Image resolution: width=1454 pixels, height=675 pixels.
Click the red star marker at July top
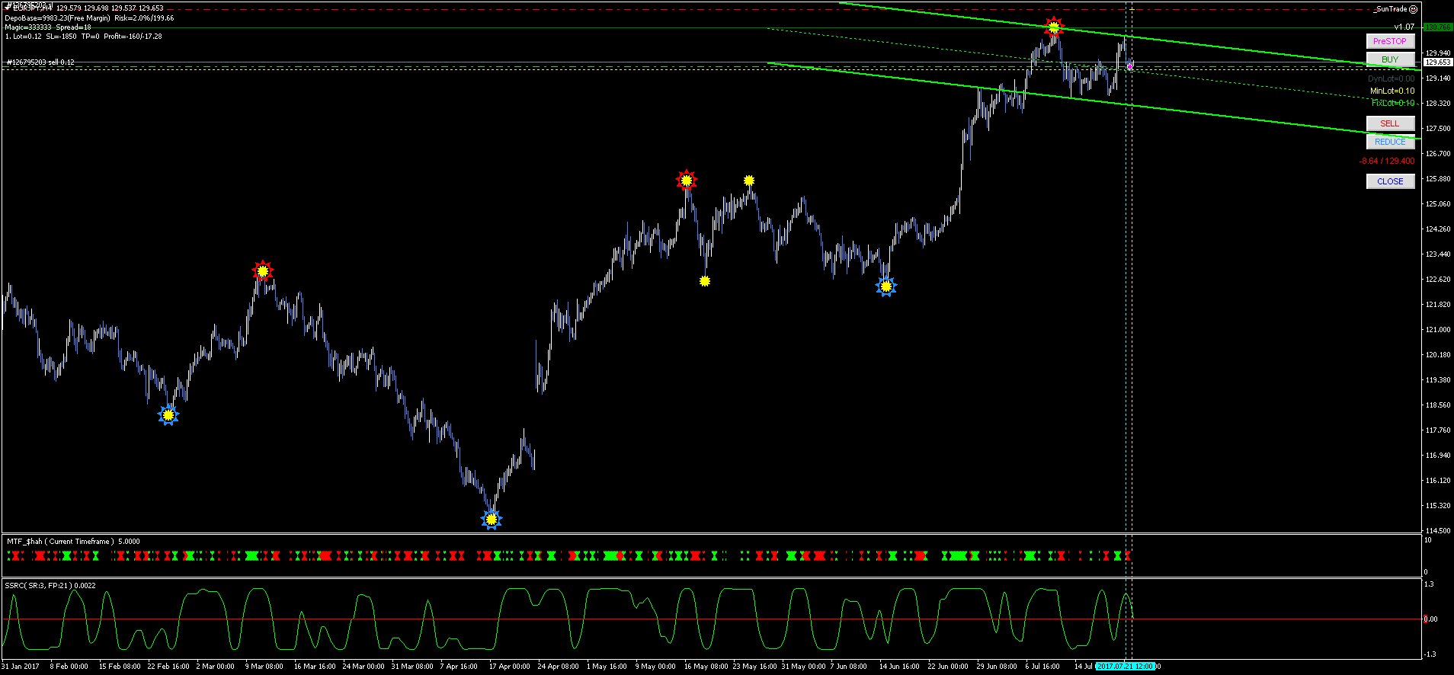[x=1054, y=28]
